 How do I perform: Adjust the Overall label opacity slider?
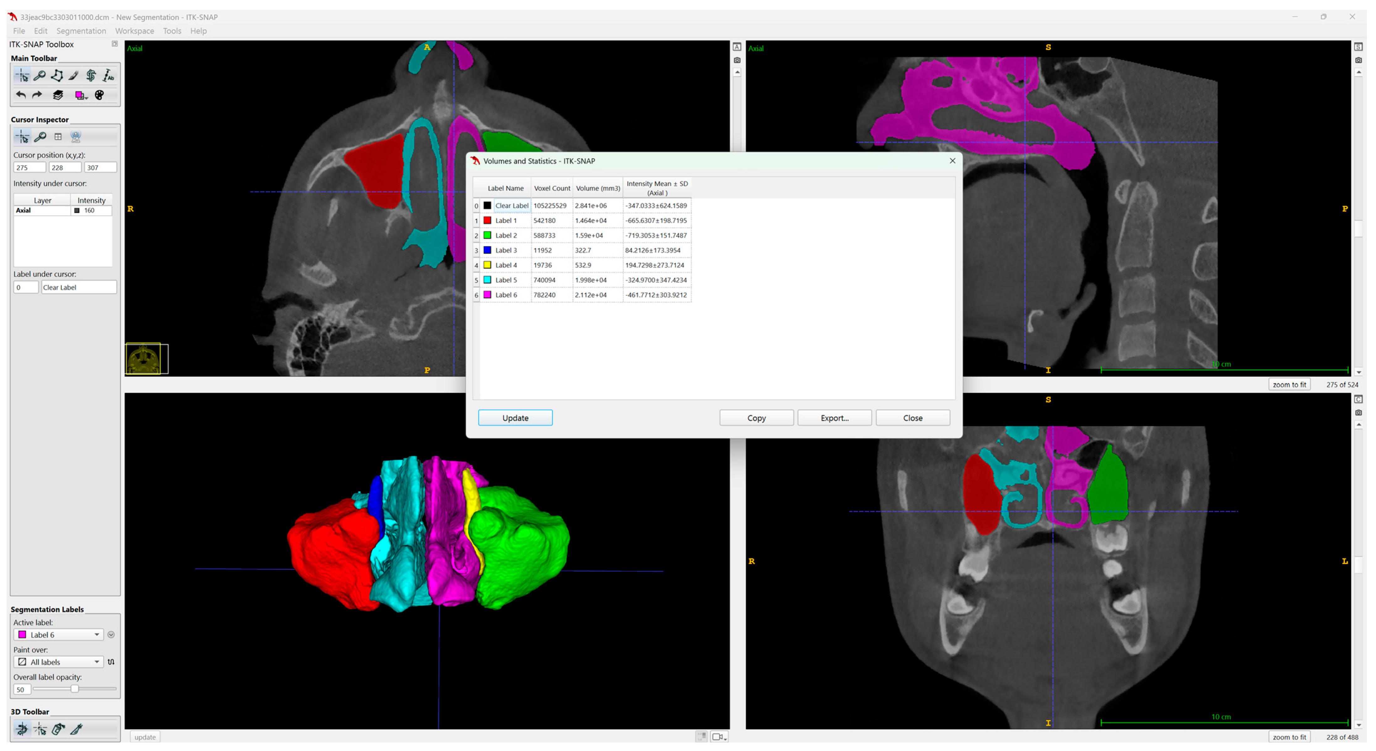(x=75, y=689)
